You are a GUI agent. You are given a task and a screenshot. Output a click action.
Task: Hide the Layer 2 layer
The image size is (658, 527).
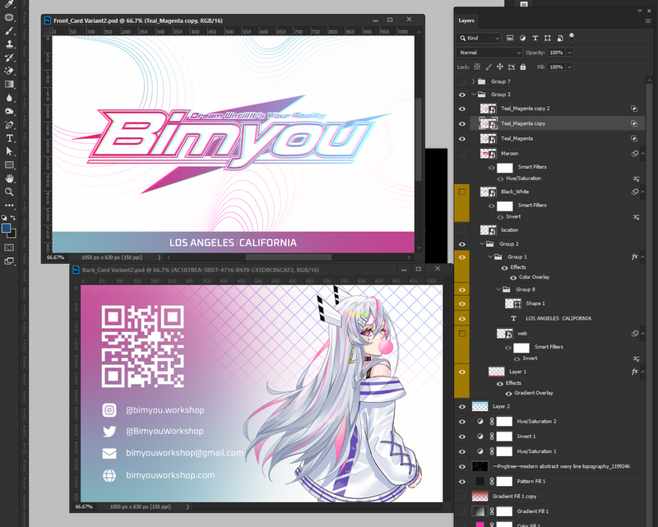click(462, 406)
